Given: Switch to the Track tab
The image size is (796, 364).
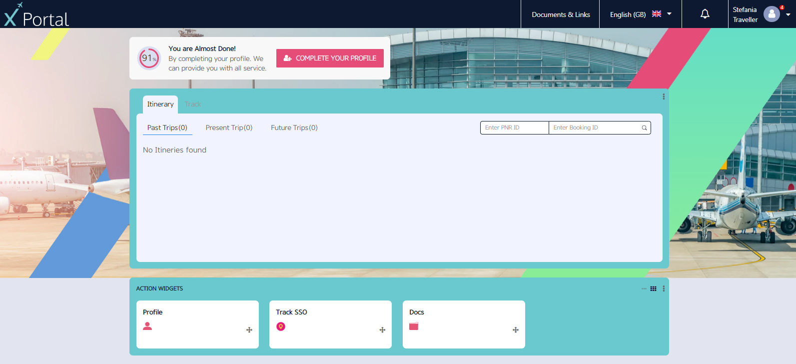Looking at the screenshot, I should 193,104.
